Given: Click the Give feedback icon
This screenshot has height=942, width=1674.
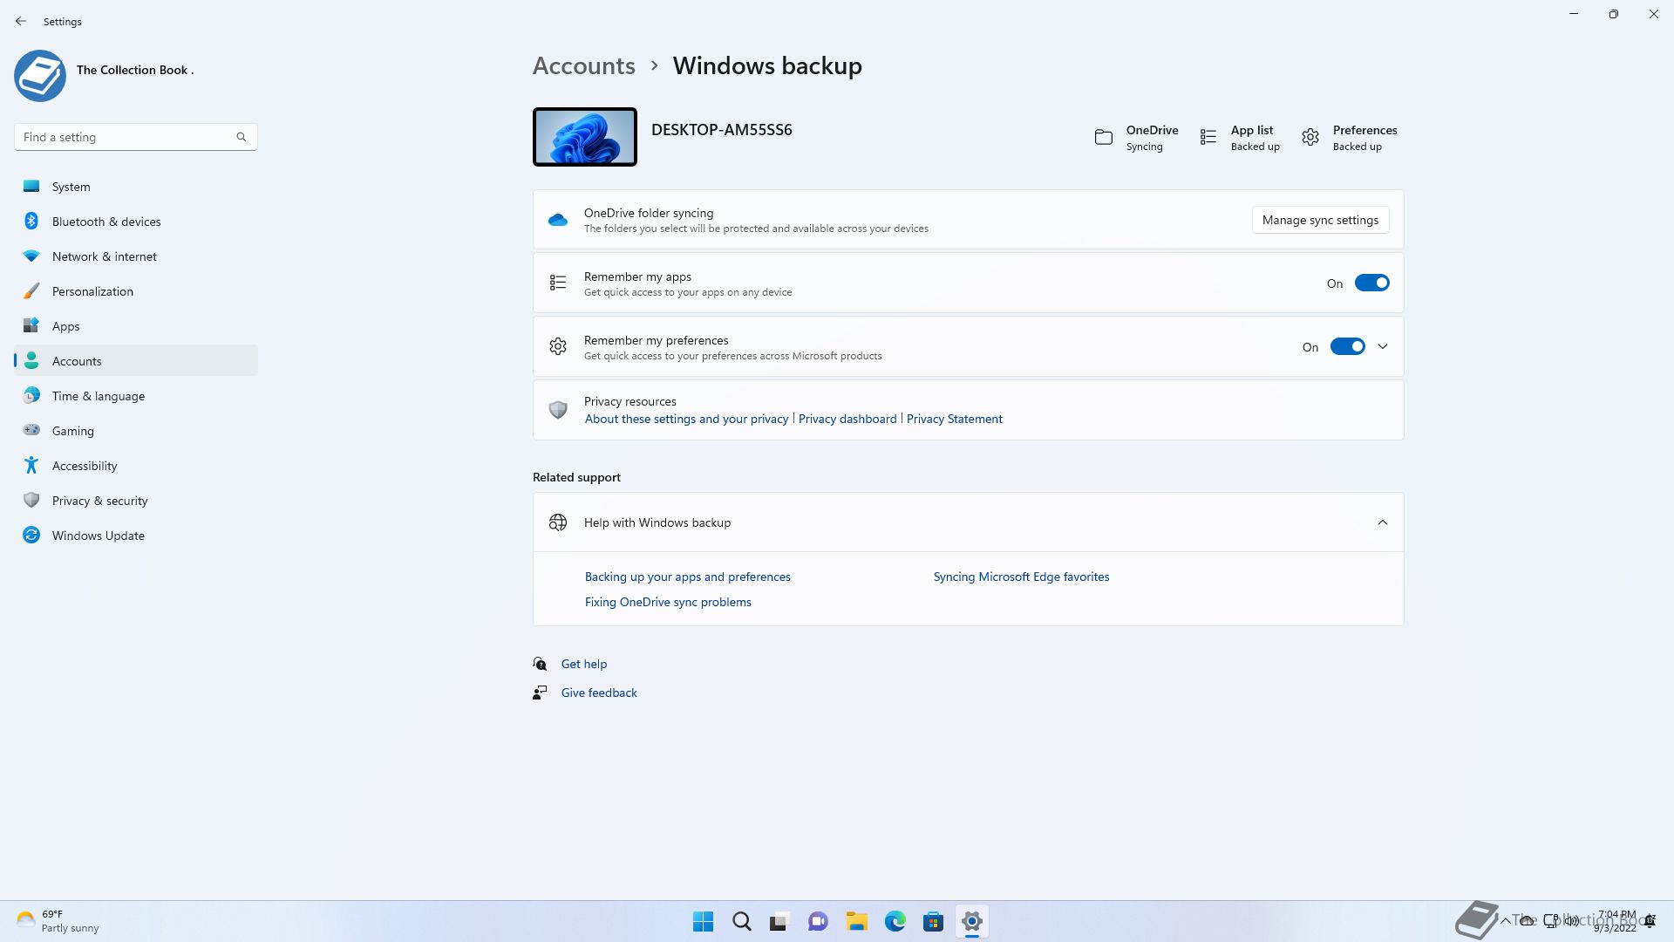Looking at the screenshot, I should pyautogui.click(x=540, y=693).
